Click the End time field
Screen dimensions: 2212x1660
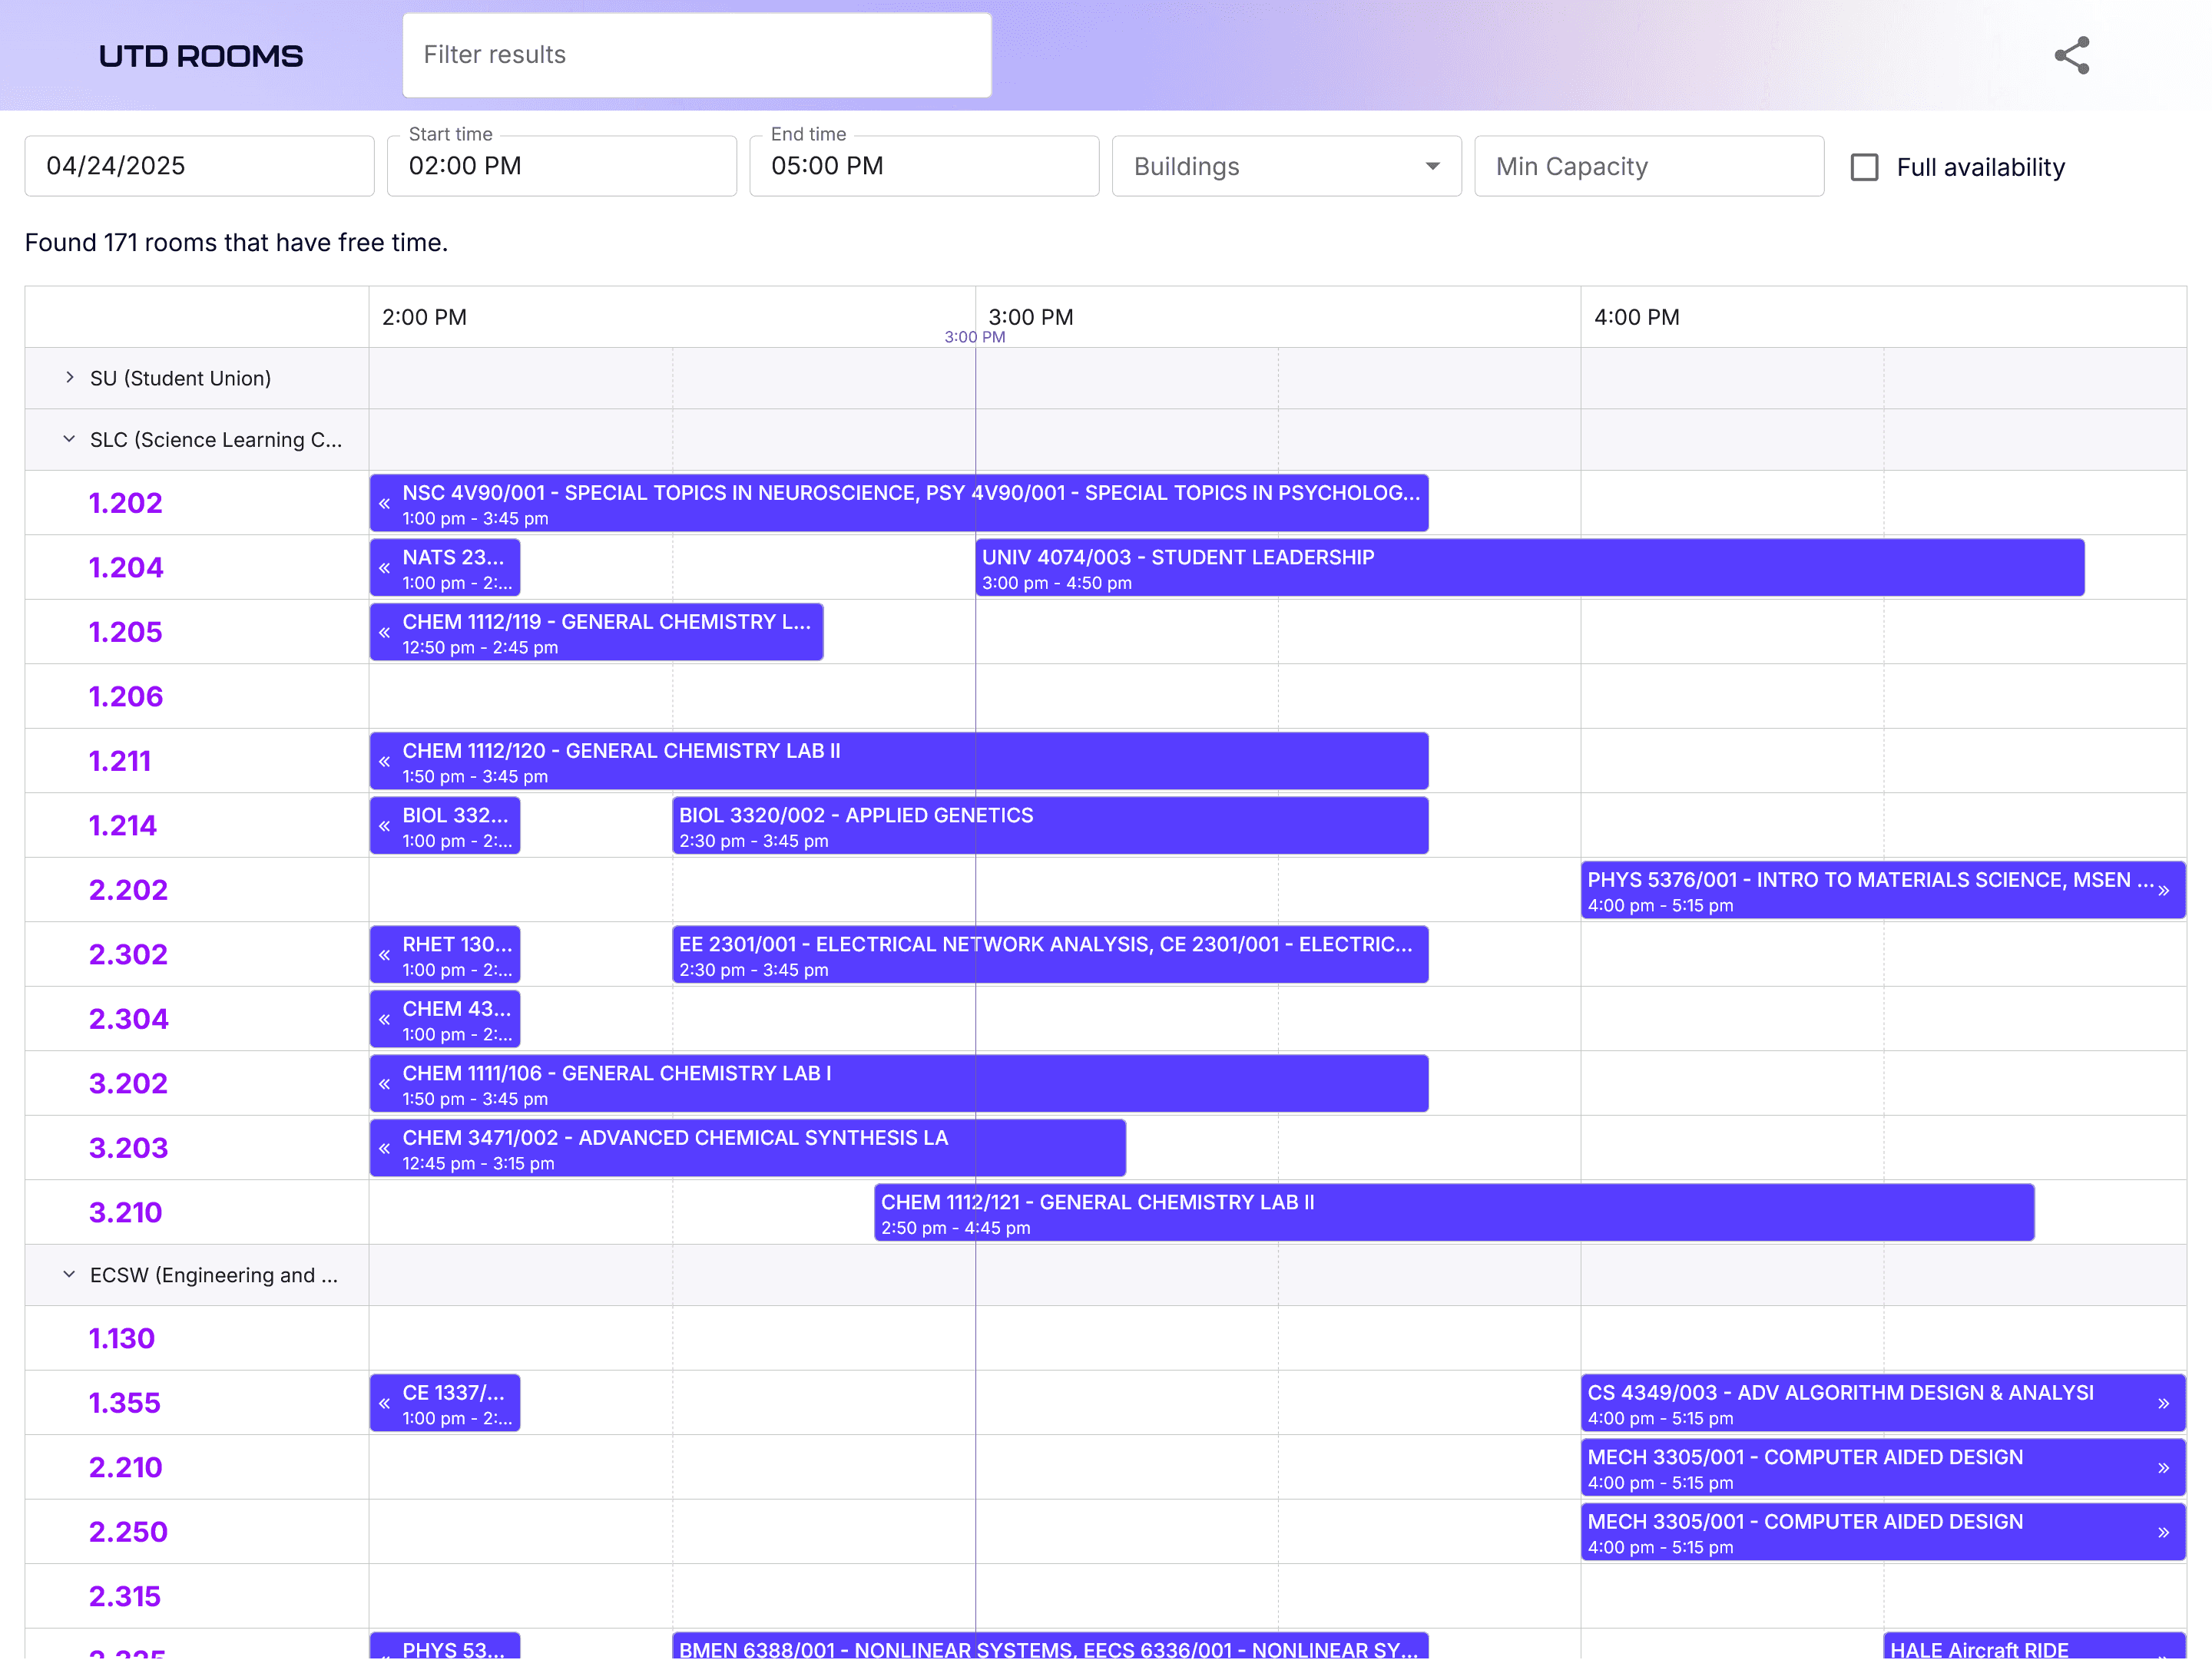pos(923,166)
